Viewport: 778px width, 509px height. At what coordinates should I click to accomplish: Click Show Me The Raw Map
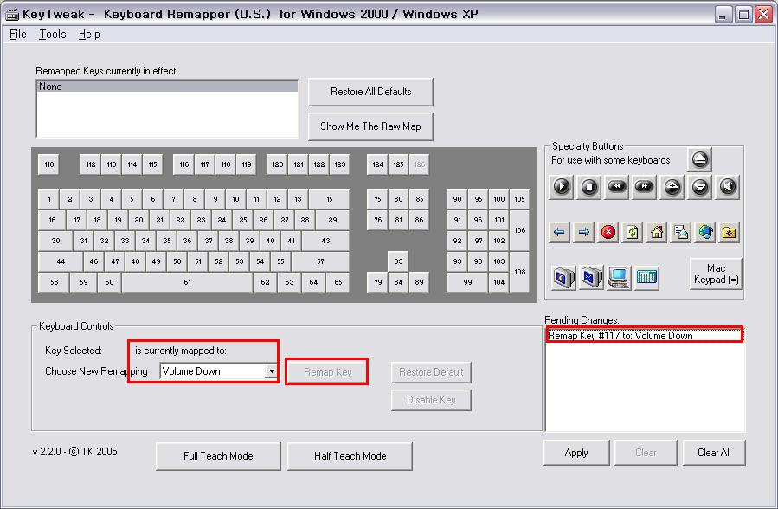pos(370,126)
